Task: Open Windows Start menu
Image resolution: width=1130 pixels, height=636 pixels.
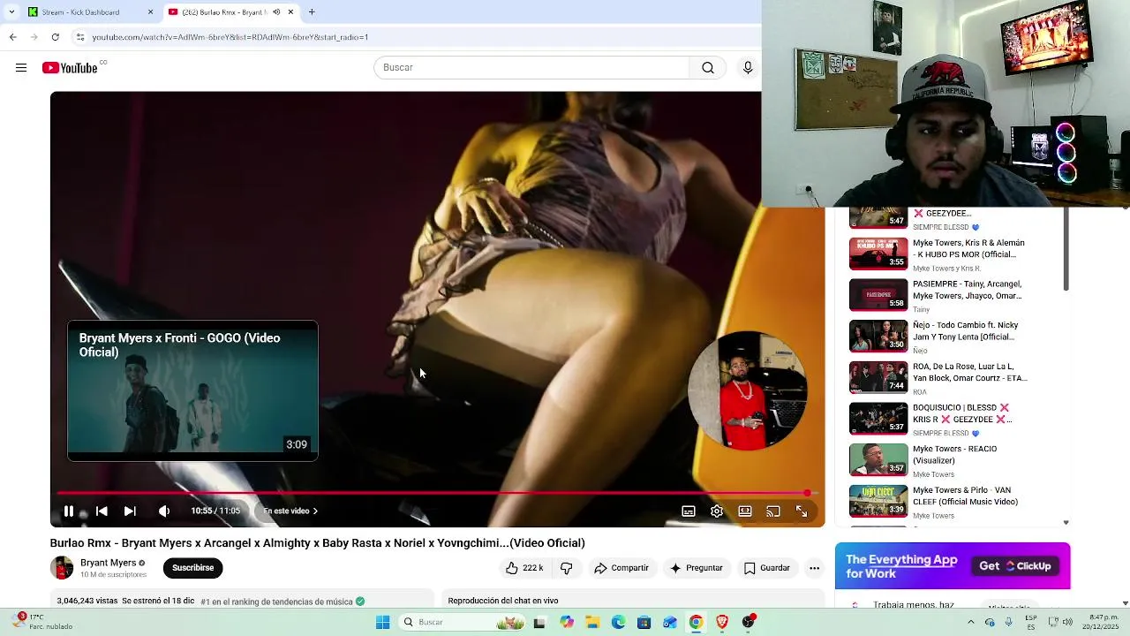Action: (382, 623)
